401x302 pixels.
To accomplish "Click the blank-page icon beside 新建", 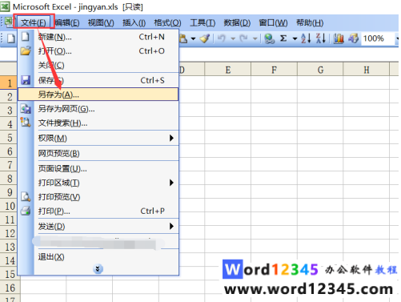I will (26, 37).
